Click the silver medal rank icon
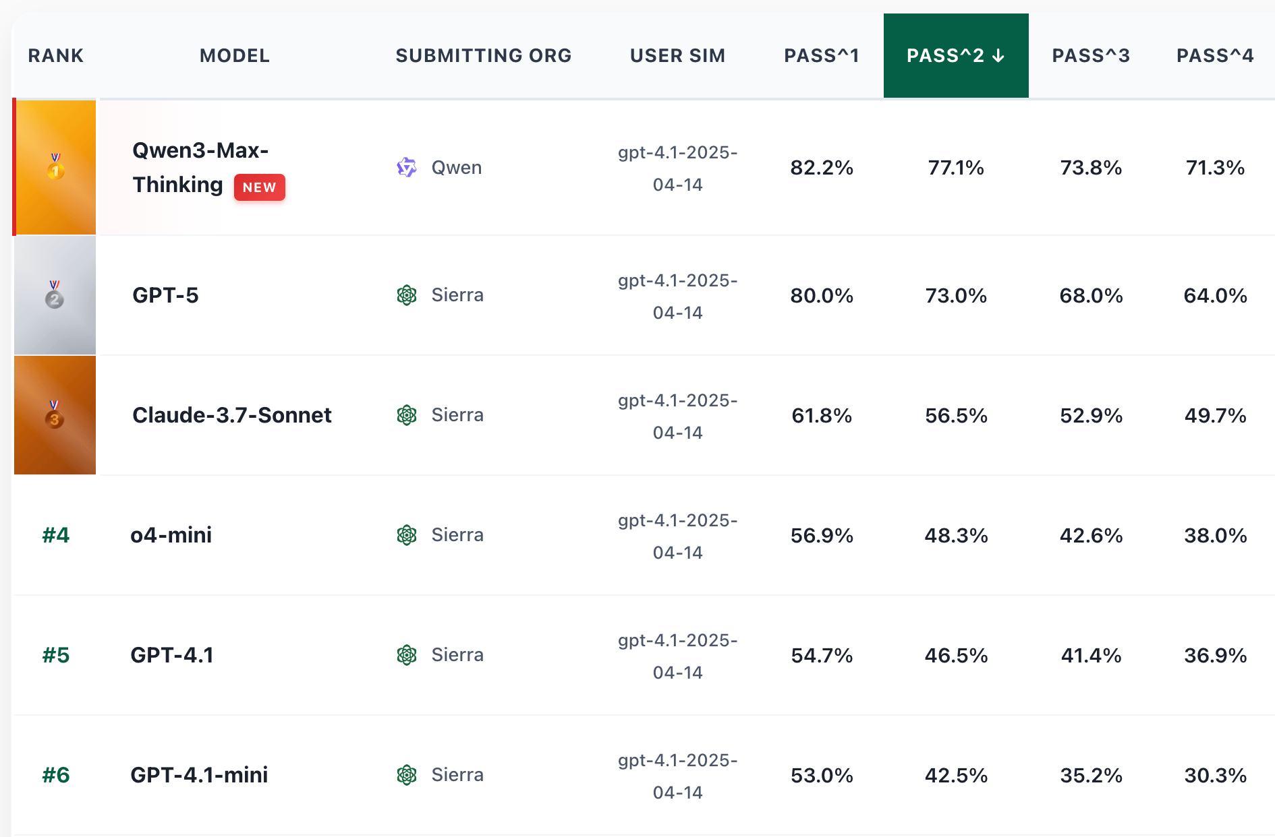1275x837 pixels. pos(55,295)
